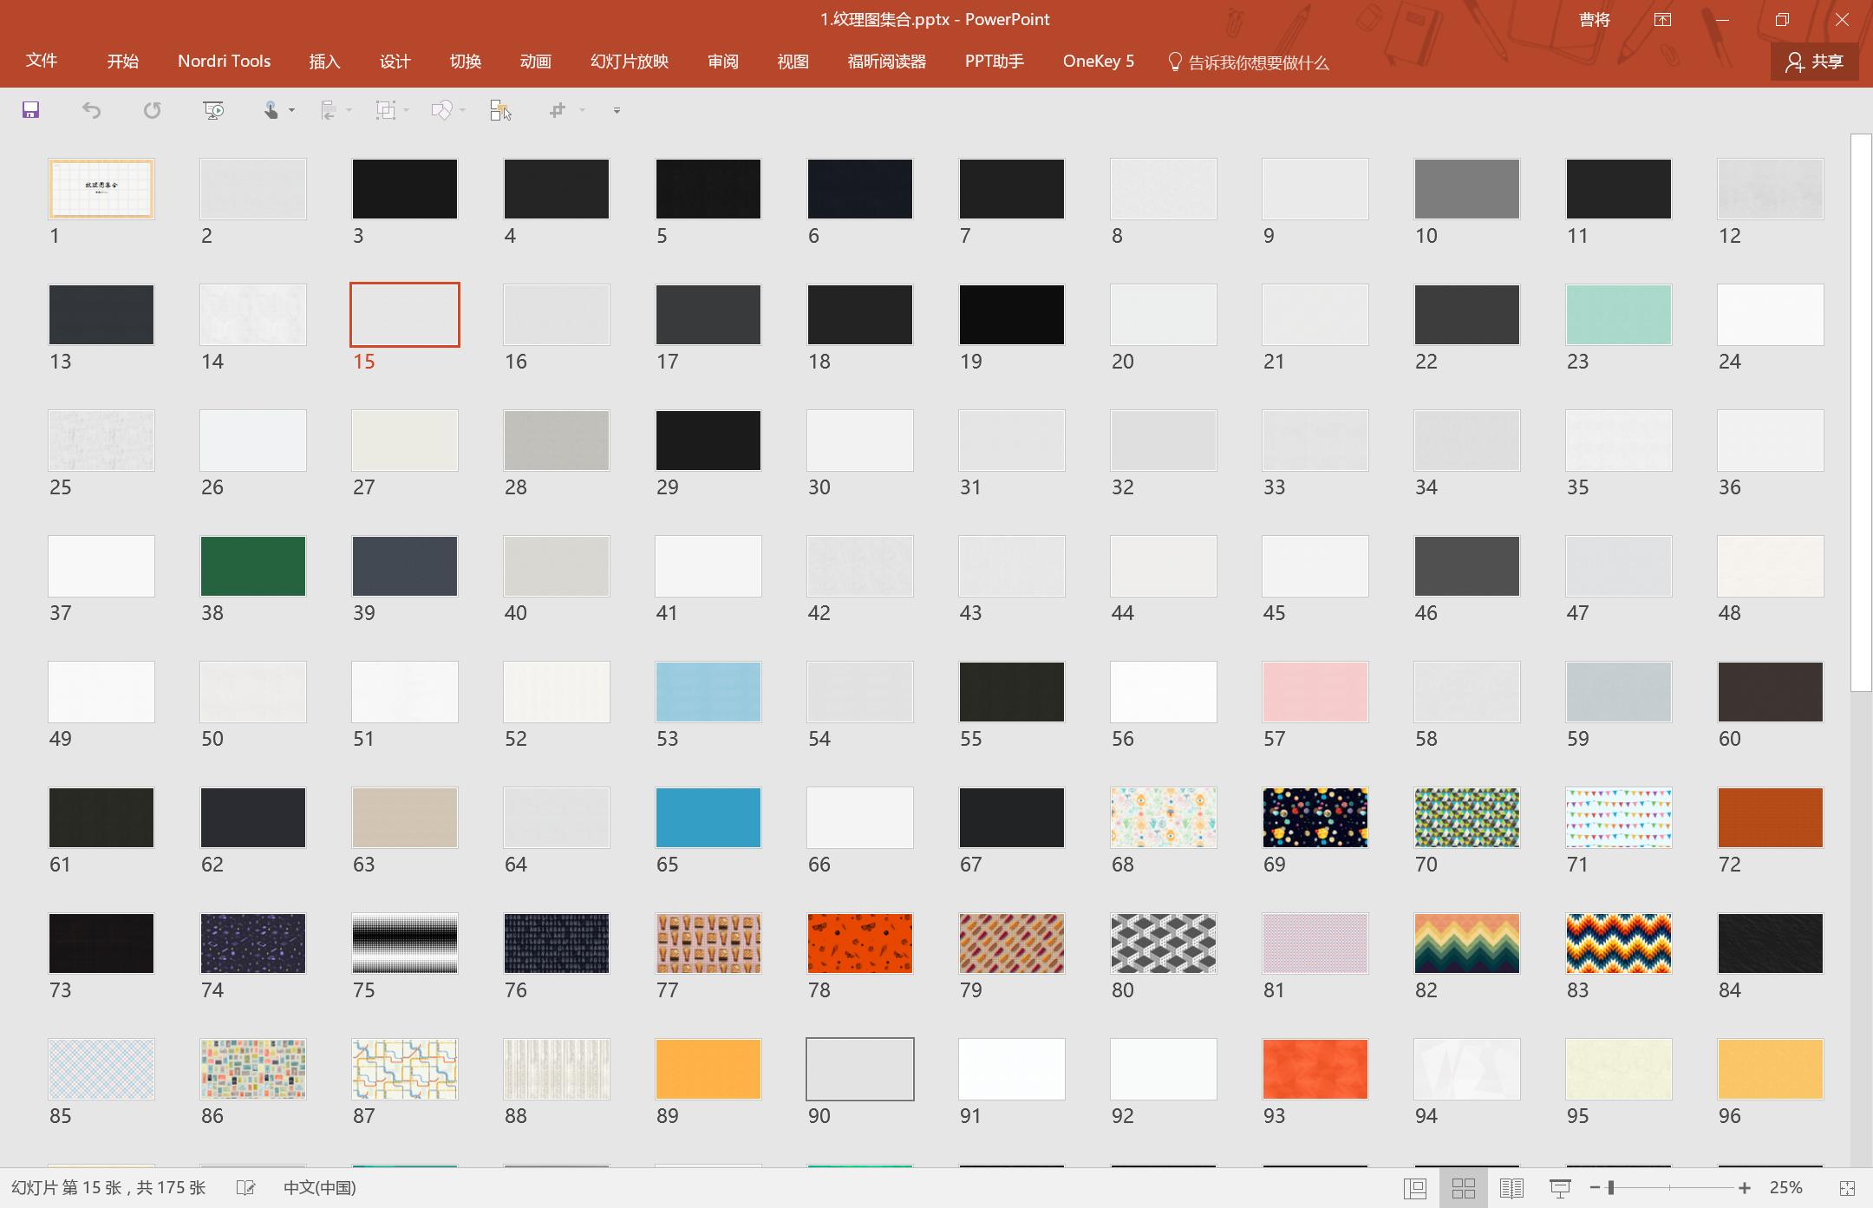Click the 共享 share button

click(x=1814, y=62)
